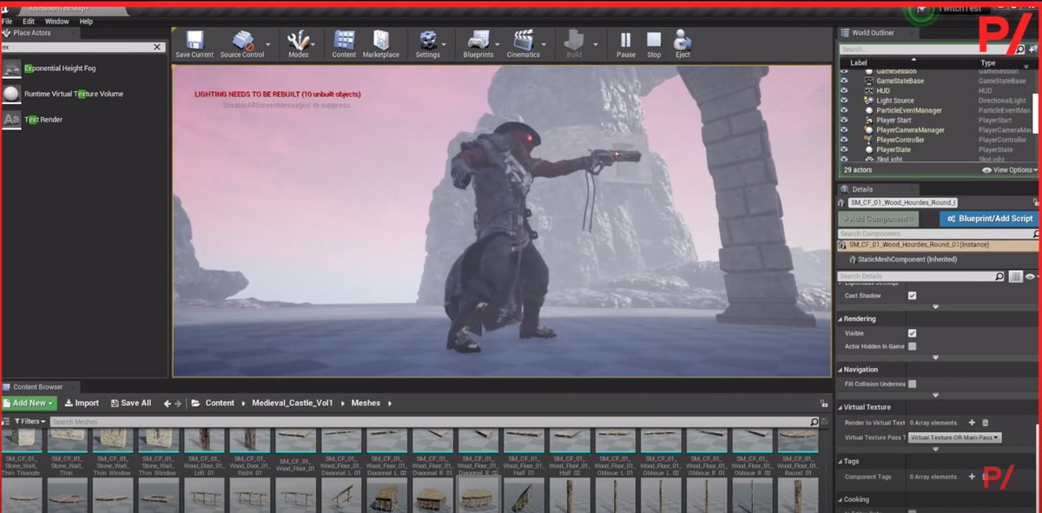Sort the outliner by the Type column
This screenshot has width=1042, height=513.
988,63
